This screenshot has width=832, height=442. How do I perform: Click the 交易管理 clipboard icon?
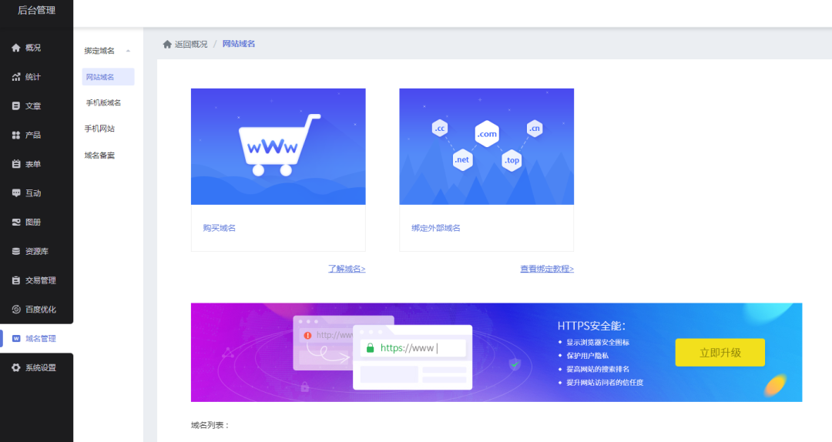tap(16, 280)
